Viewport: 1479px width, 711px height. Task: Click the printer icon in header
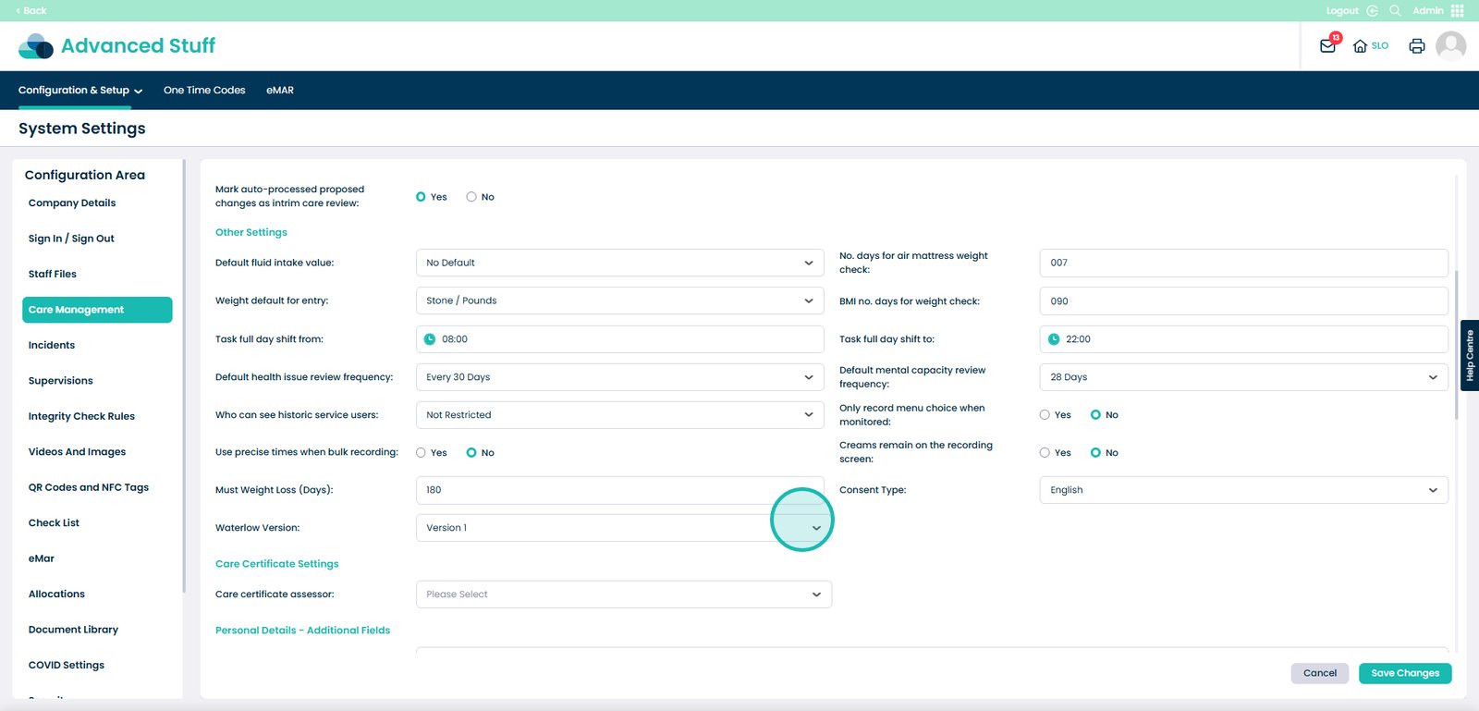(1416, 46)
